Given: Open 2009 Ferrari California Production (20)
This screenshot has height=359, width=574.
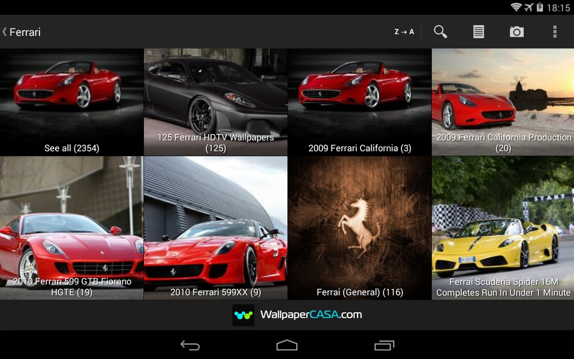Looking at the screenshot, I should (503, 102).
